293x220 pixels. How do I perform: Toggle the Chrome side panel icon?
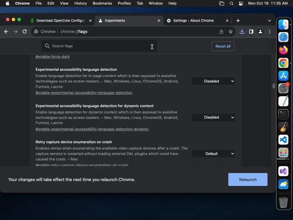click(251, 32)
